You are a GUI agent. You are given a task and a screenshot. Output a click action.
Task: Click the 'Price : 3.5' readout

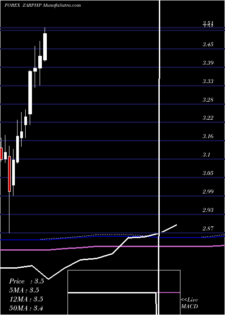click(26, 281)
